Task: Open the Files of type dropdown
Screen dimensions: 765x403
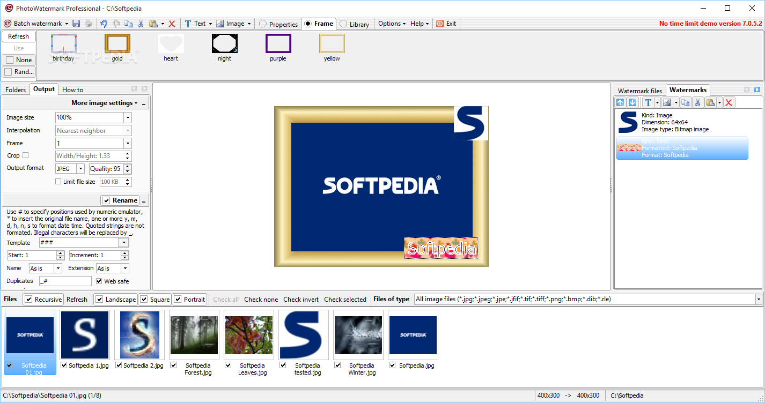Action: click(759, 299)
